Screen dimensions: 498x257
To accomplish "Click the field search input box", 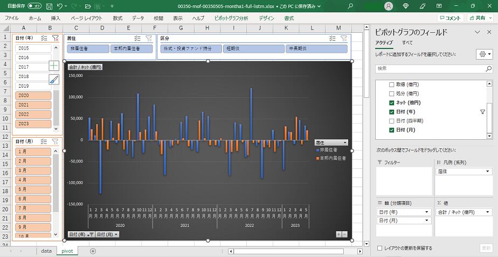I will pos(430,69).
